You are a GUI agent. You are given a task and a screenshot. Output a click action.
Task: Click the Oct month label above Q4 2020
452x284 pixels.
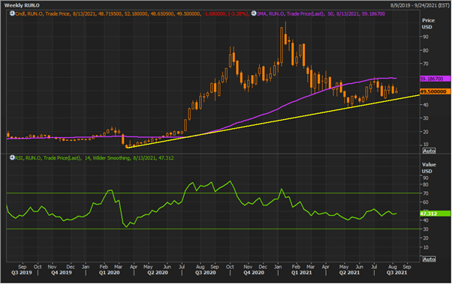(230, 267)
